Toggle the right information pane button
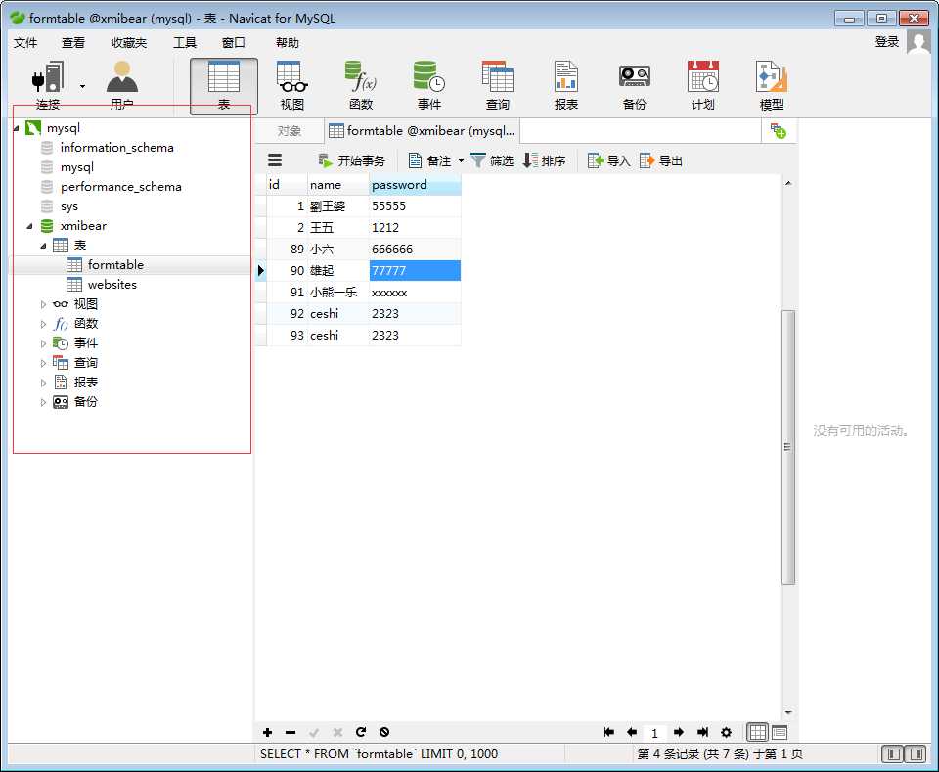This screenshot has width=939, height=772. point(916,753)
